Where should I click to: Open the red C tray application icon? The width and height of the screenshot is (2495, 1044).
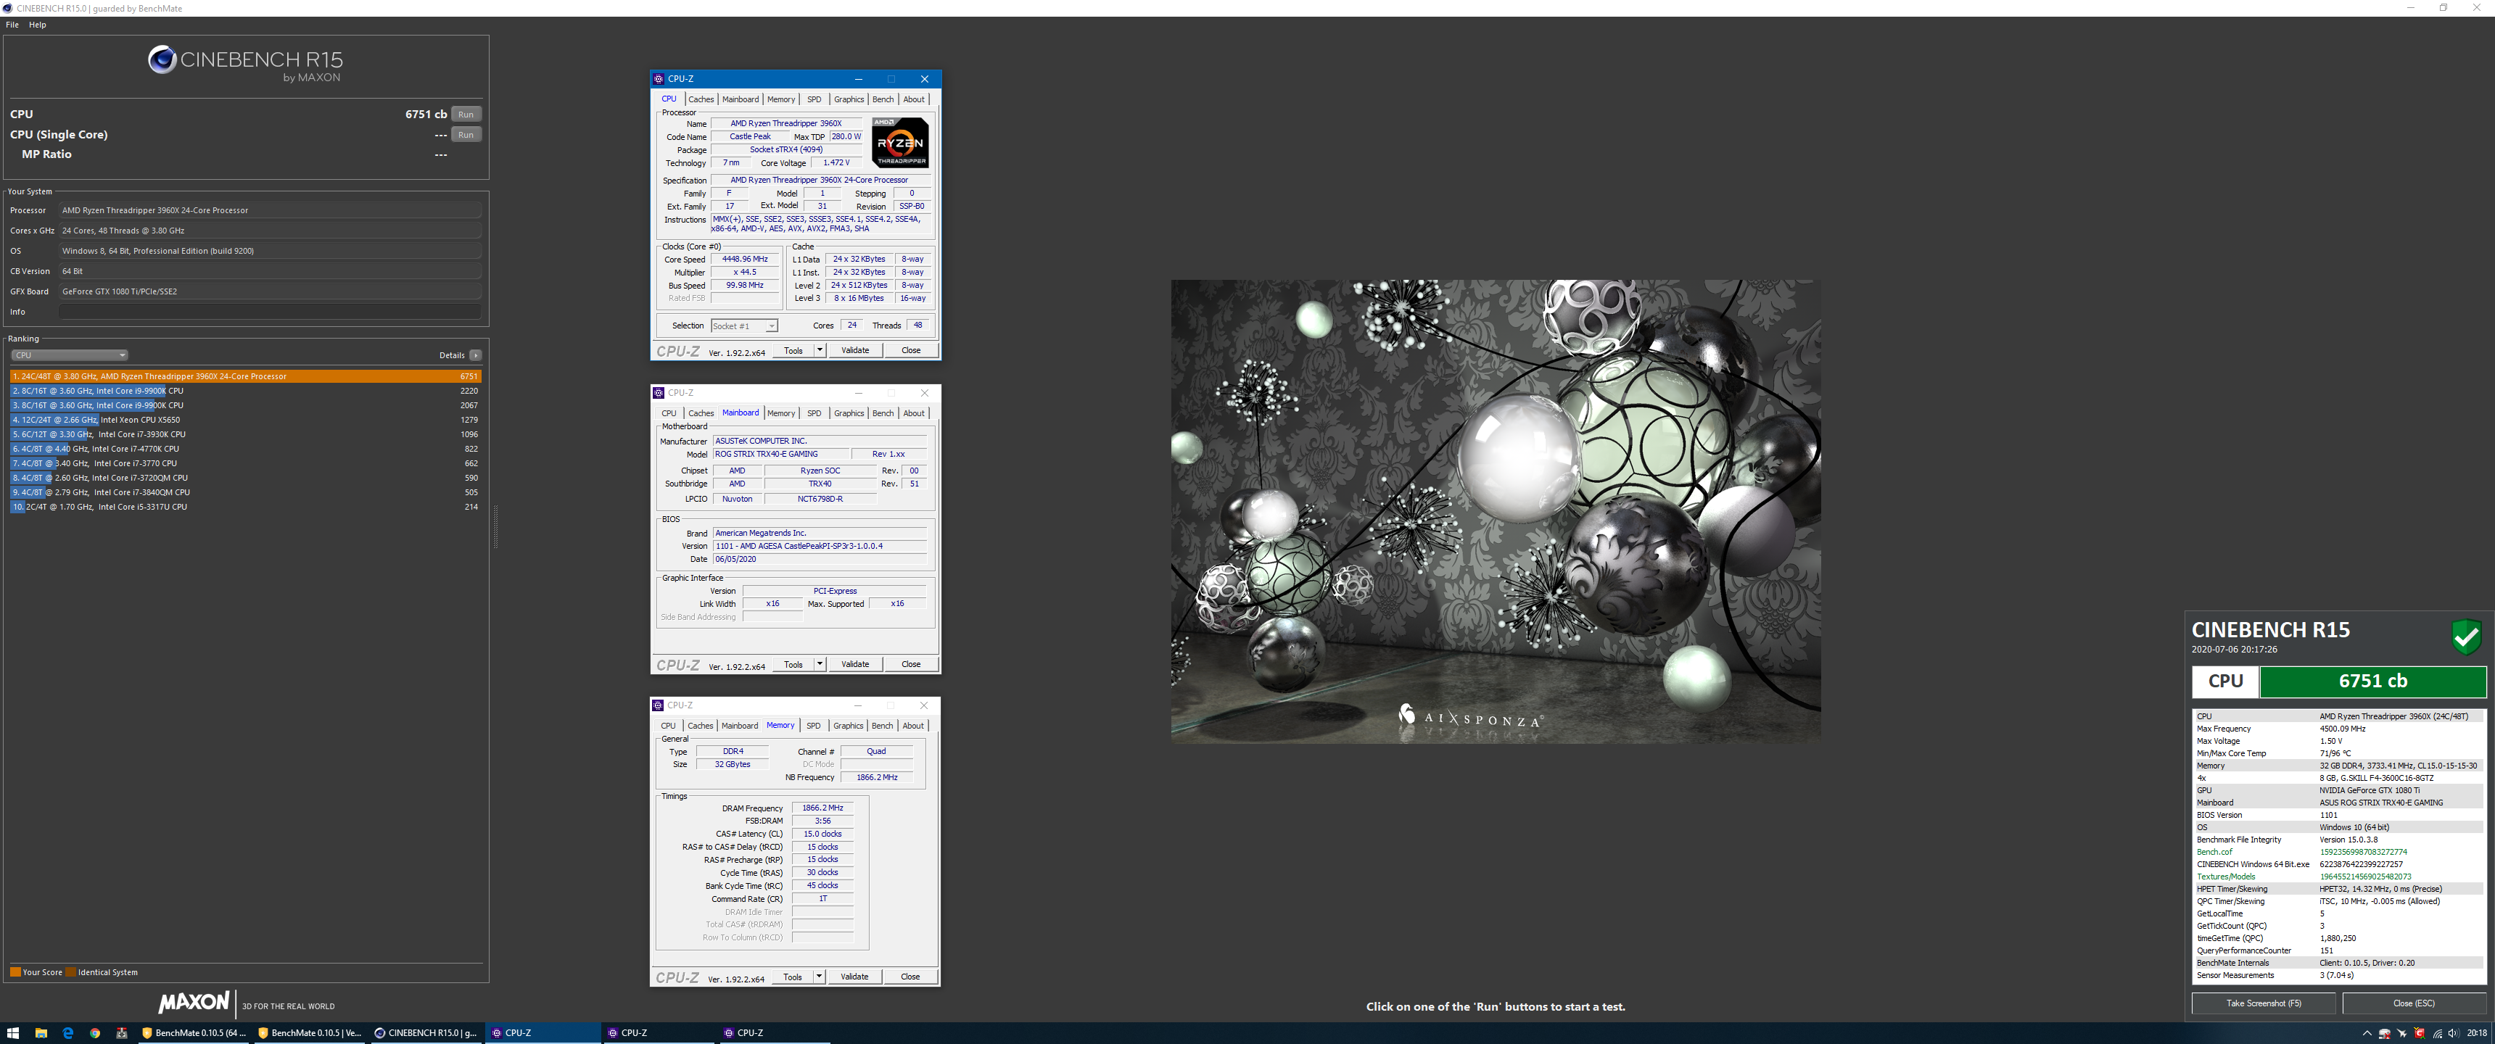pos(2420,1033)
